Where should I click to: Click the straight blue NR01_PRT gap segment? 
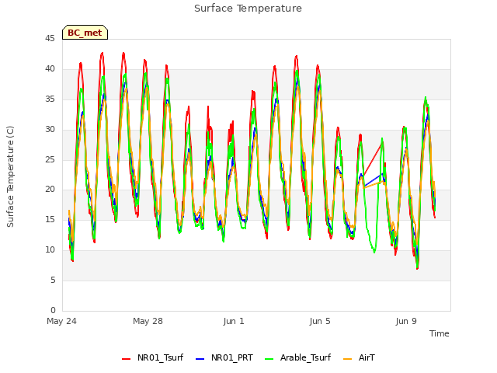coord(374,180)
